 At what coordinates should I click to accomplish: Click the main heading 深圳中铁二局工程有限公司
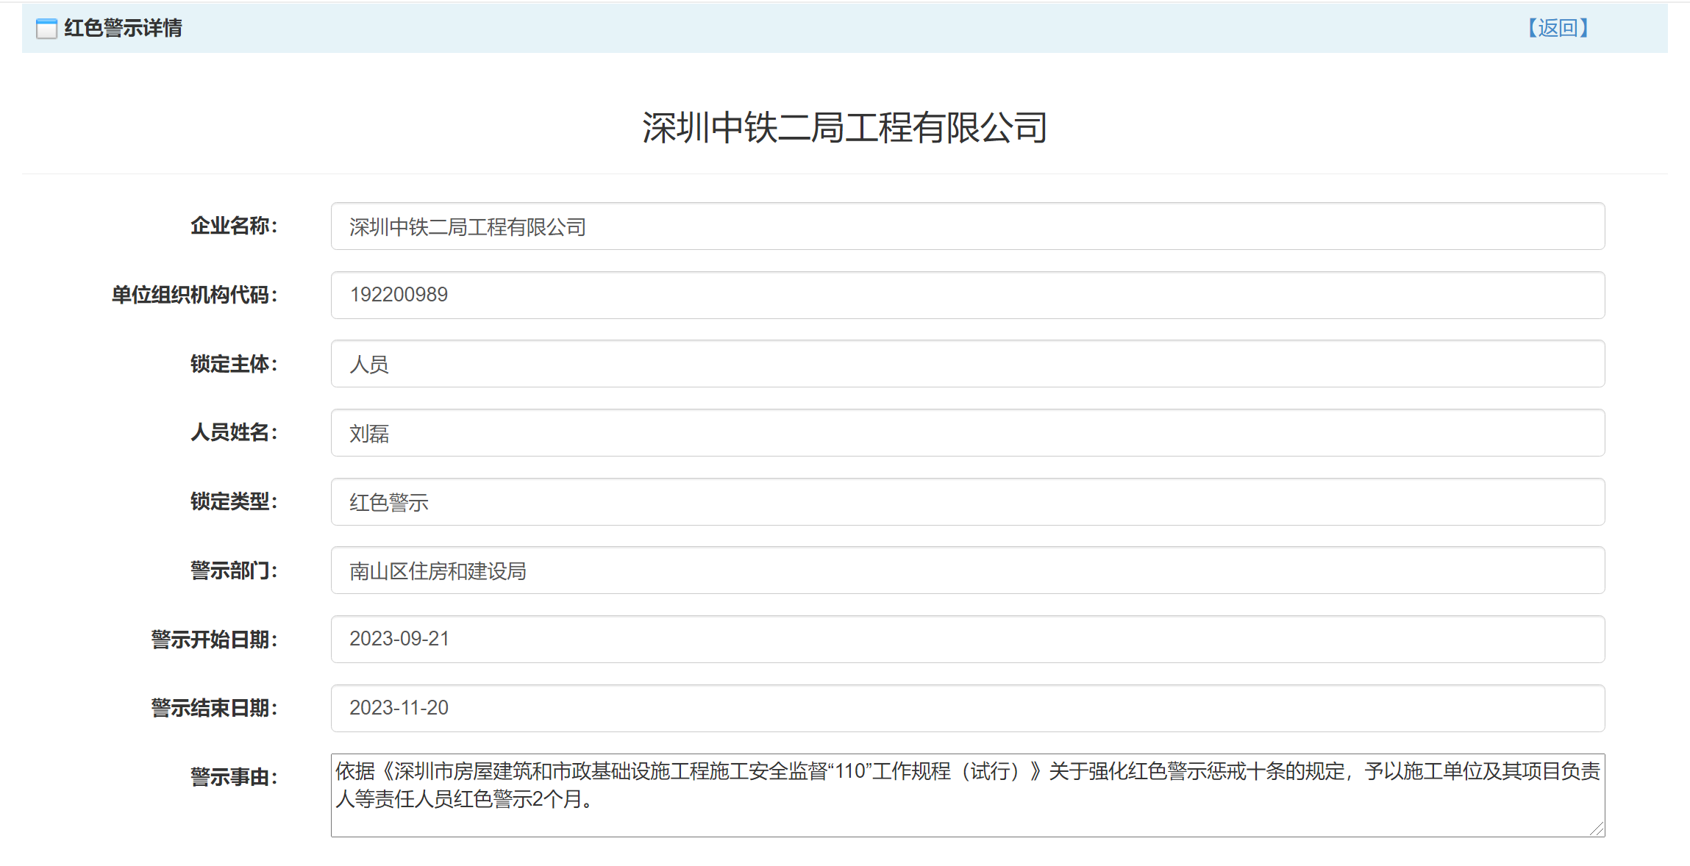point(844,128)
